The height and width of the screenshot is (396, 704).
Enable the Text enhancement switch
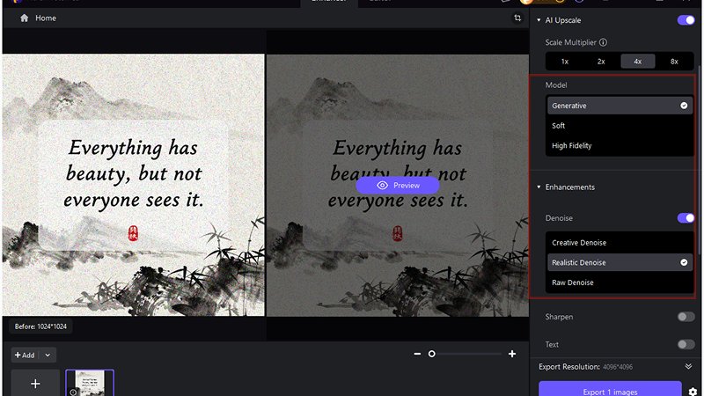tap(686, 344)
